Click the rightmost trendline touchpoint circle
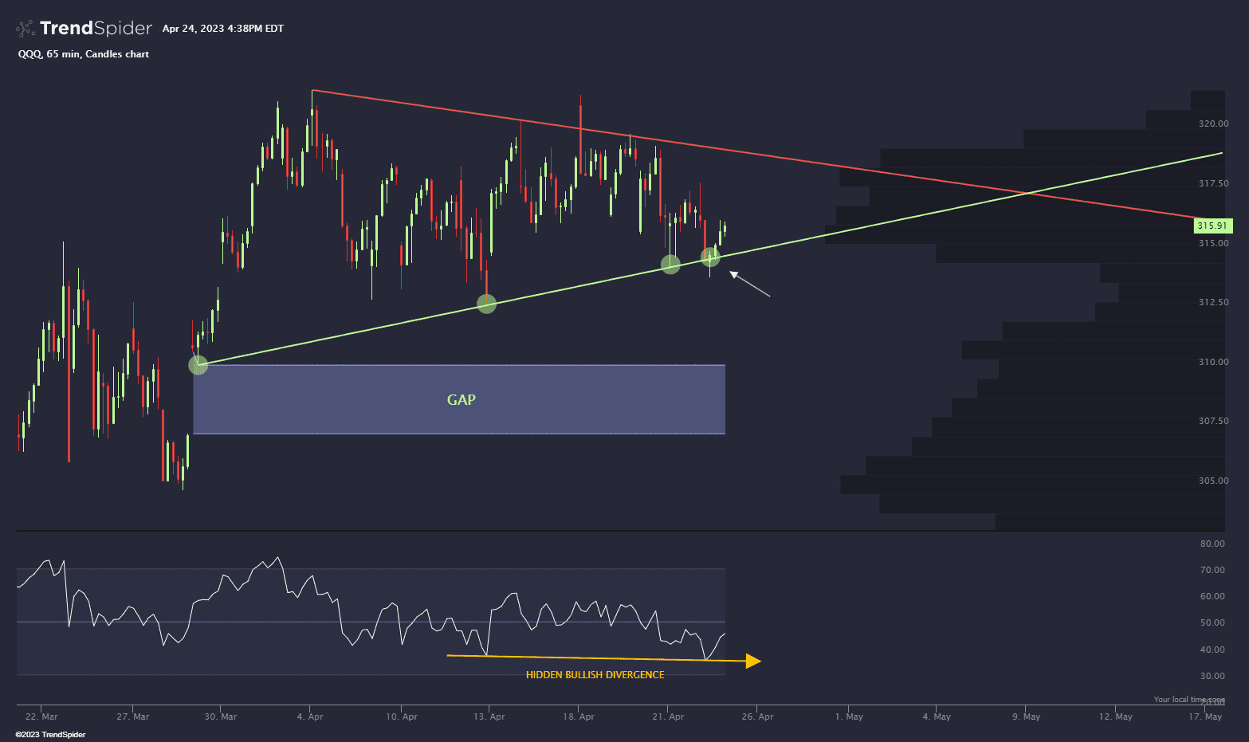 tap(709, 257)
